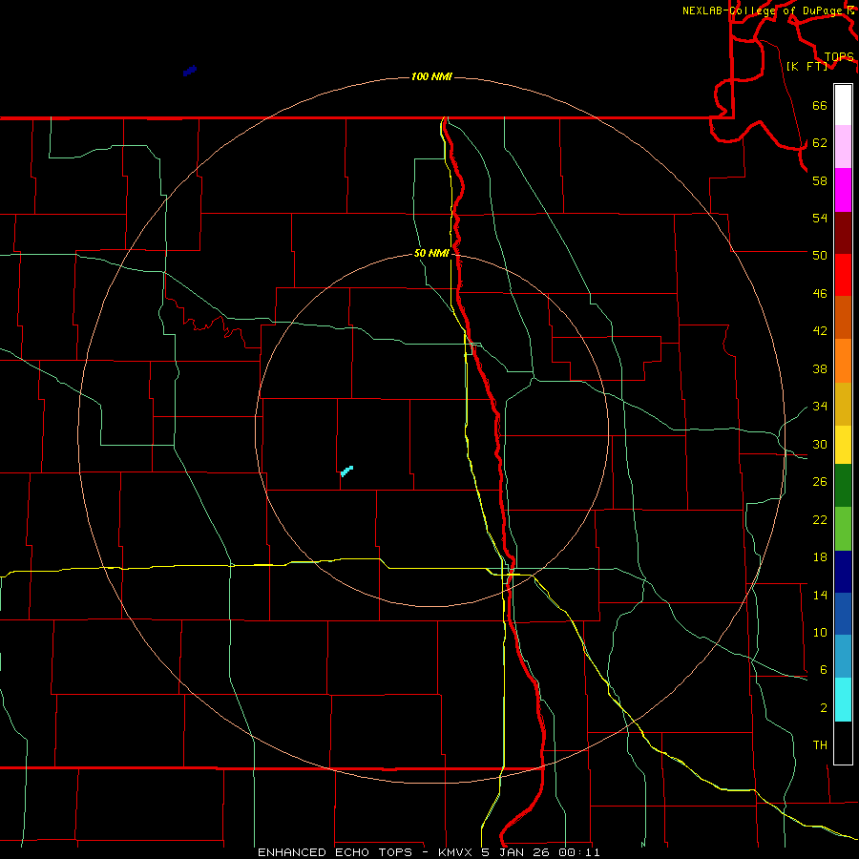Click the legend value "6"
Viewport: 859px width, 859px height.
(823, 669)
